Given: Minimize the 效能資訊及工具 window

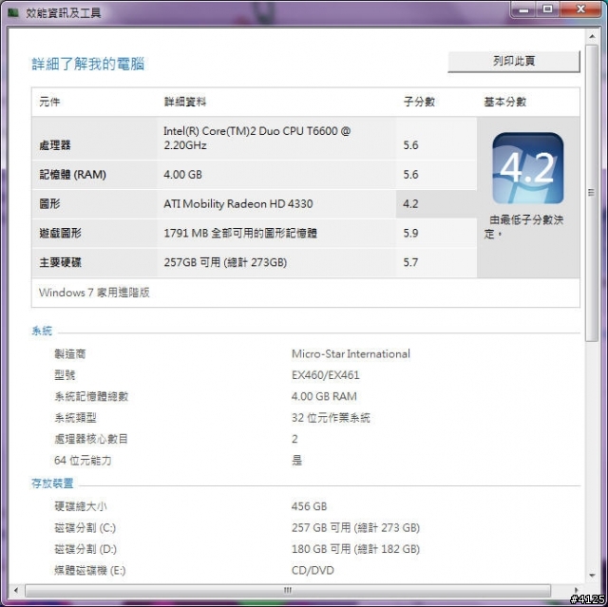Looking at the screenshot, I should (x=523, y=9).
